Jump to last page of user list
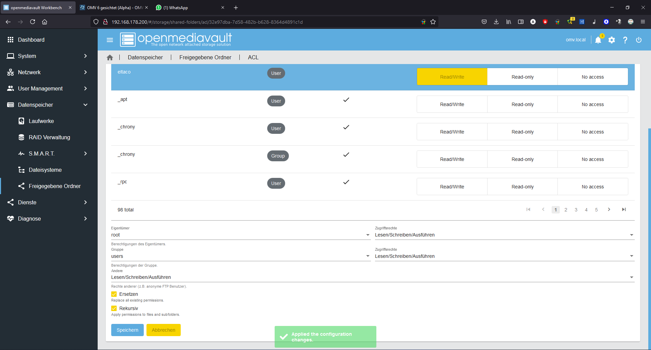 pyautogui.click(x=624, y=209)
